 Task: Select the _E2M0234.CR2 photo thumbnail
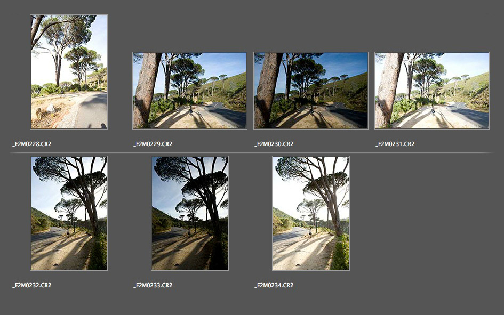(311, 213)
